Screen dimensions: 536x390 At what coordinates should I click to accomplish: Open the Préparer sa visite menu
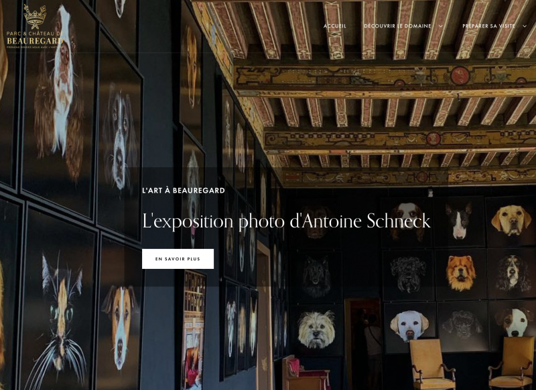click(x=489, y=26)
